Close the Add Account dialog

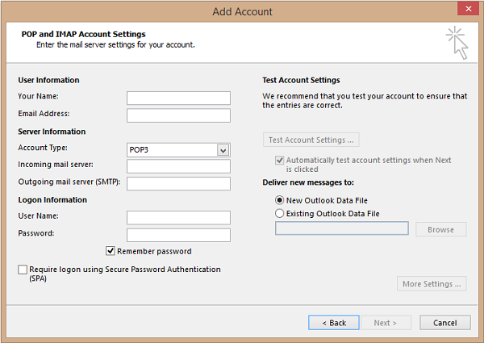tap(468, 9)
